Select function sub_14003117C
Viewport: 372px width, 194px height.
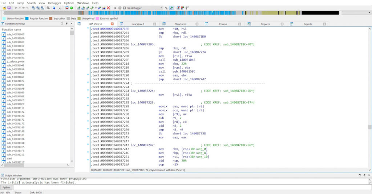click(x=15, y=124)
